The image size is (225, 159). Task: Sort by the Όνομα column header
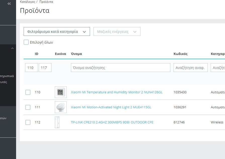pyautogui.click(x=76, y=54)
